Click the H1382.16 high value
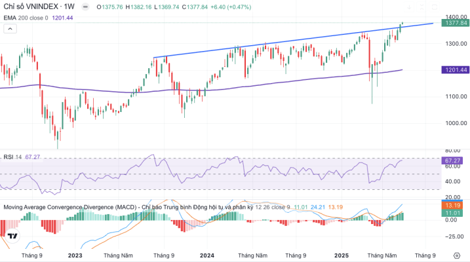470x262 pixels. (x=138, y=7)
